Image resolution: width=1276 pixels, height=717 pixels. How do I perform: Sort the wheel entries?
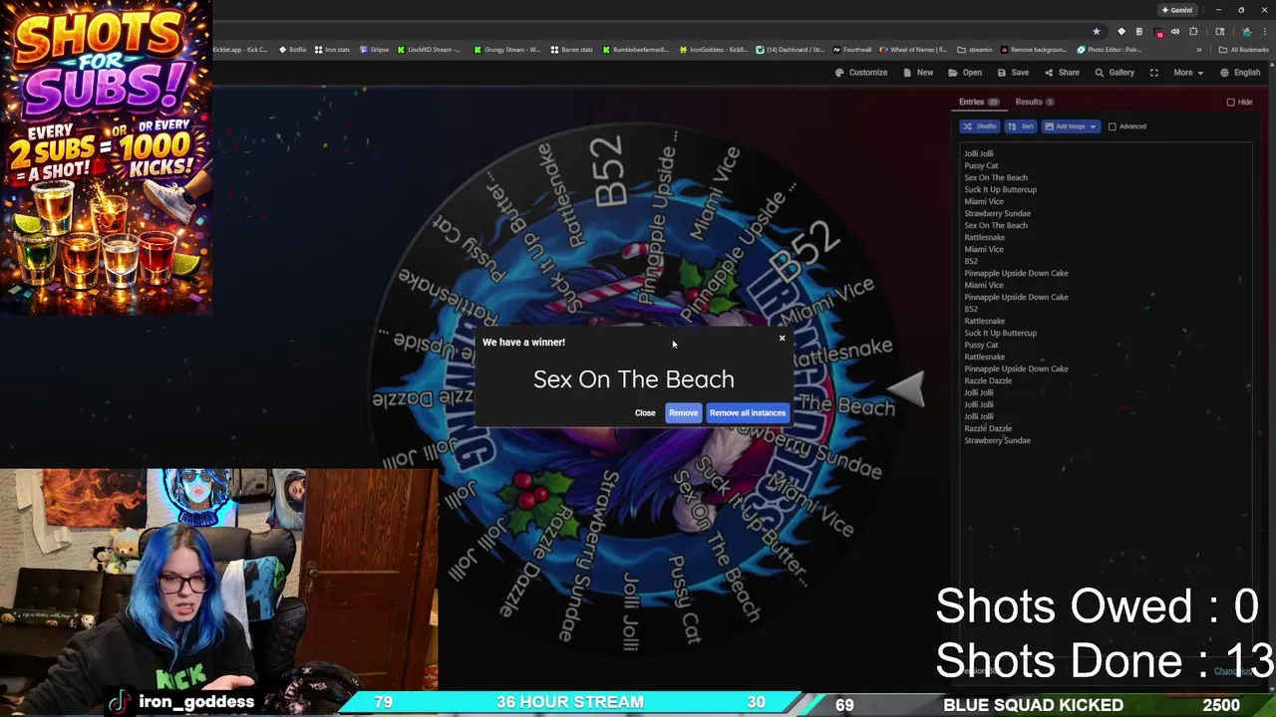[x=1021, y=126]
